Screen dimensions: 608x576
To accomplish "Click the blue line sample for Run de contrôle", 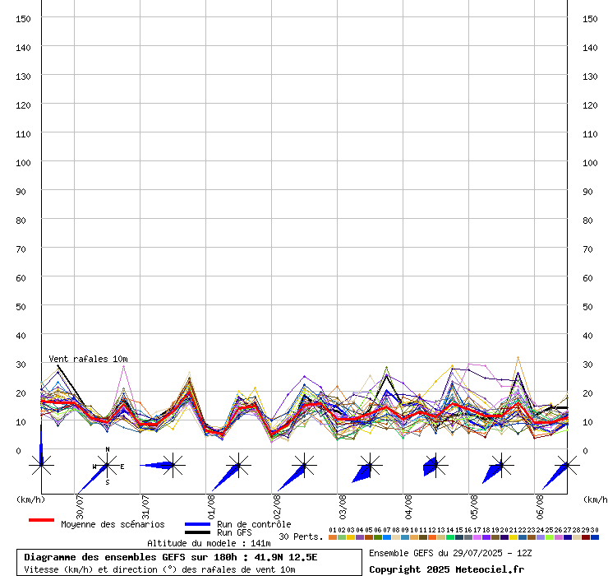I will 197,524.
